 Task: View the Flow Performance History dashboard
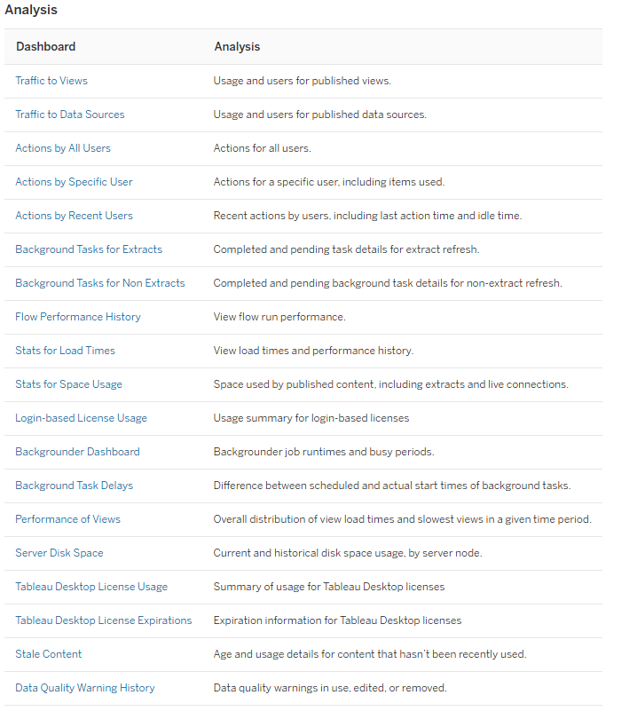point(78,317)
